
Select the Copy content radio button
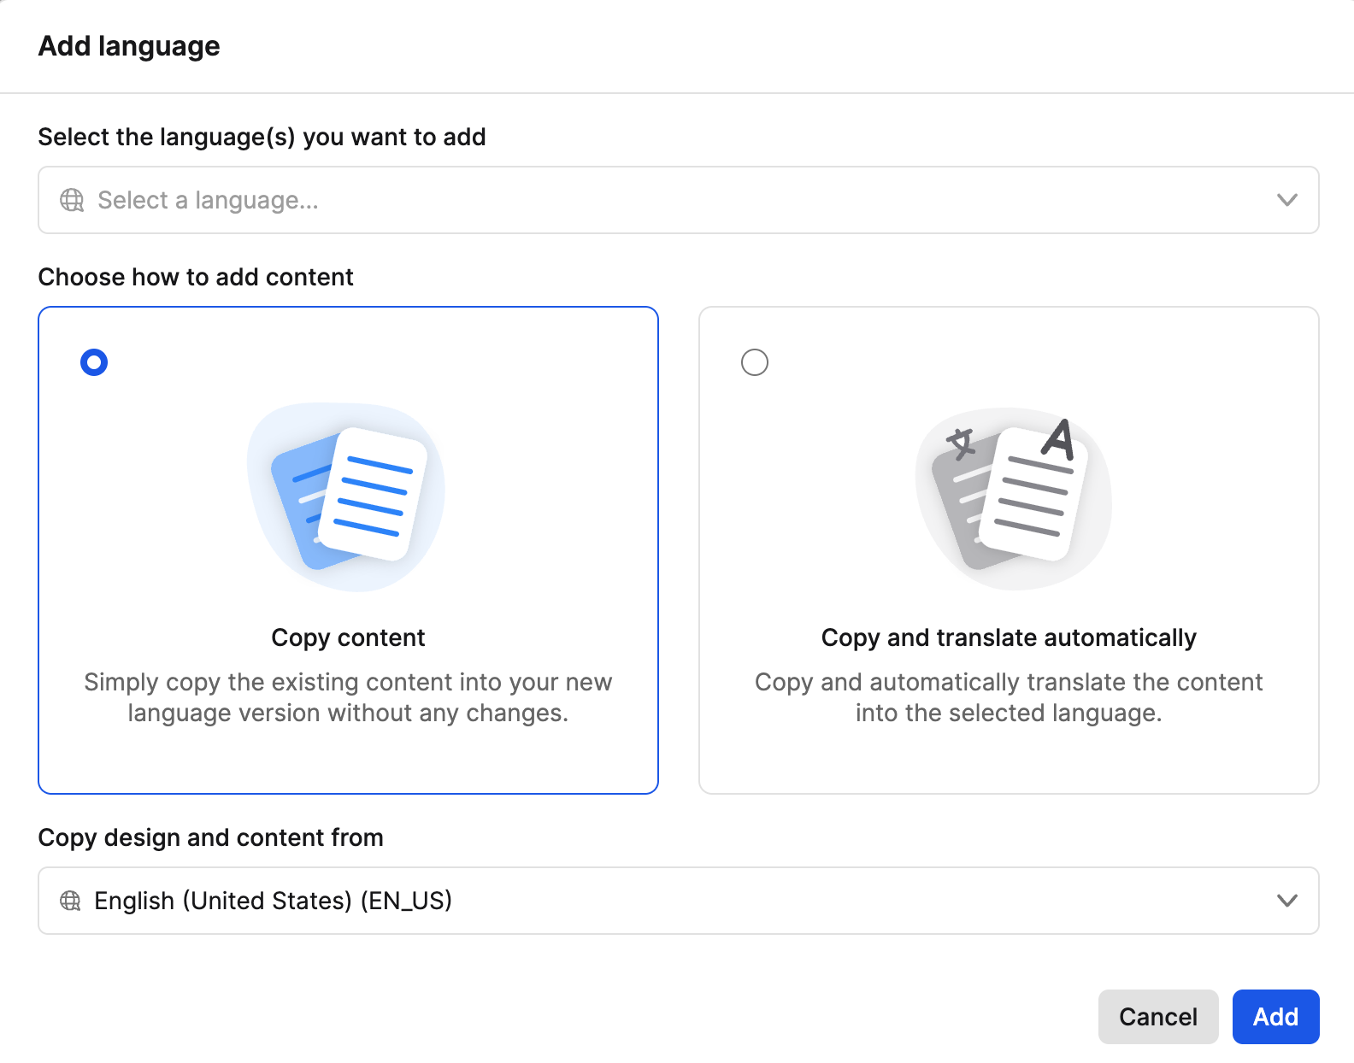(94, 362)
